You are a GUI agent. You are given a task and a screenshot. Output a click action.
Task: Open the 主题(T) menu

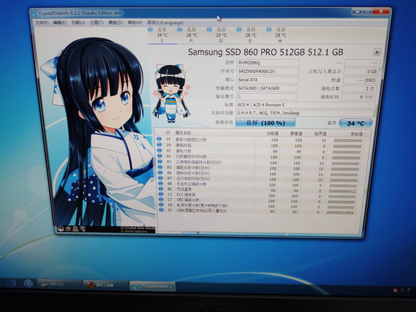[x=97, y=22]
